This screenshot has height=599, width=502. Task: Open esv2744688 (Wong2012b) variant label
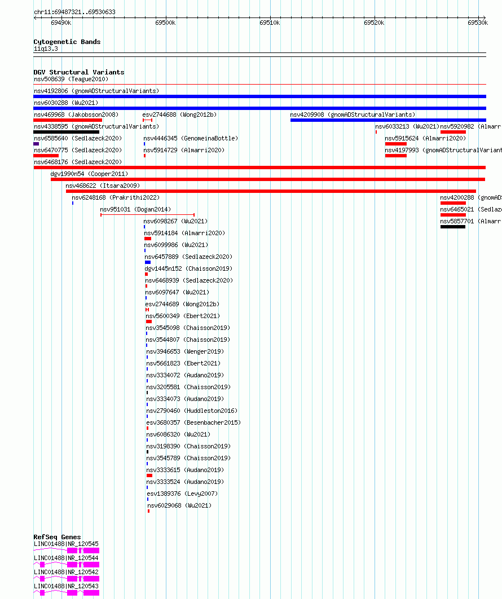coord(179,114)
